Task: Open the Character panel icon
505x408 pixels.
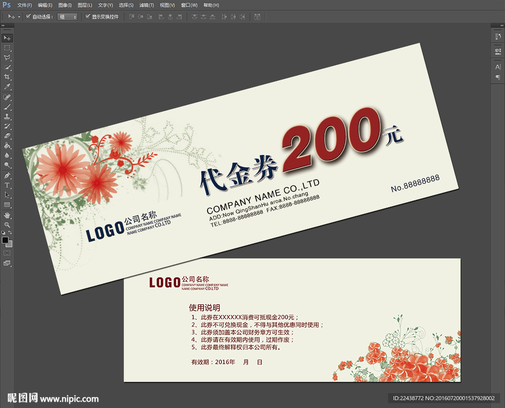Action: click(x=498, y=67)
